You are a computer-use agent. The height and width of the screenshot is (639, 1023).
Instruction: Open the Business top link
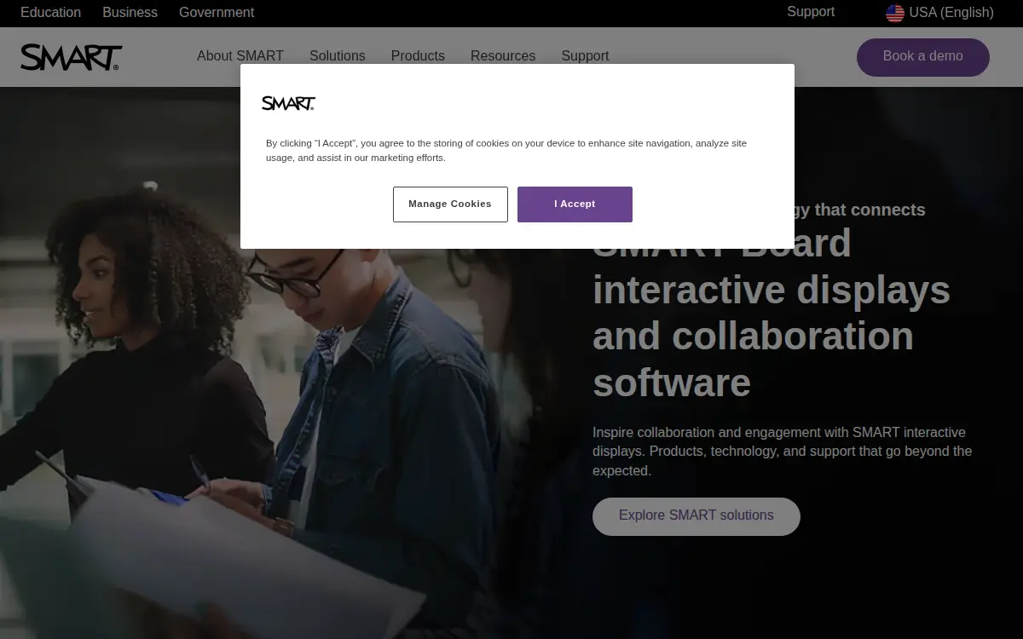(x=130, y=12)
